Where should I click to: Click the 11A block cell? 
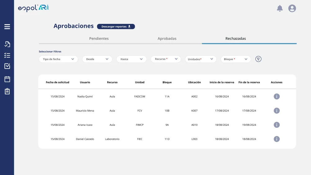pyautogui.click(x=167, y=97)
